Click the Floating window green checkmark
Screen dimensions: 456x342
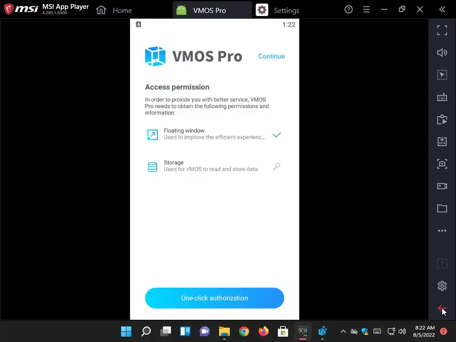pos(277,134)
